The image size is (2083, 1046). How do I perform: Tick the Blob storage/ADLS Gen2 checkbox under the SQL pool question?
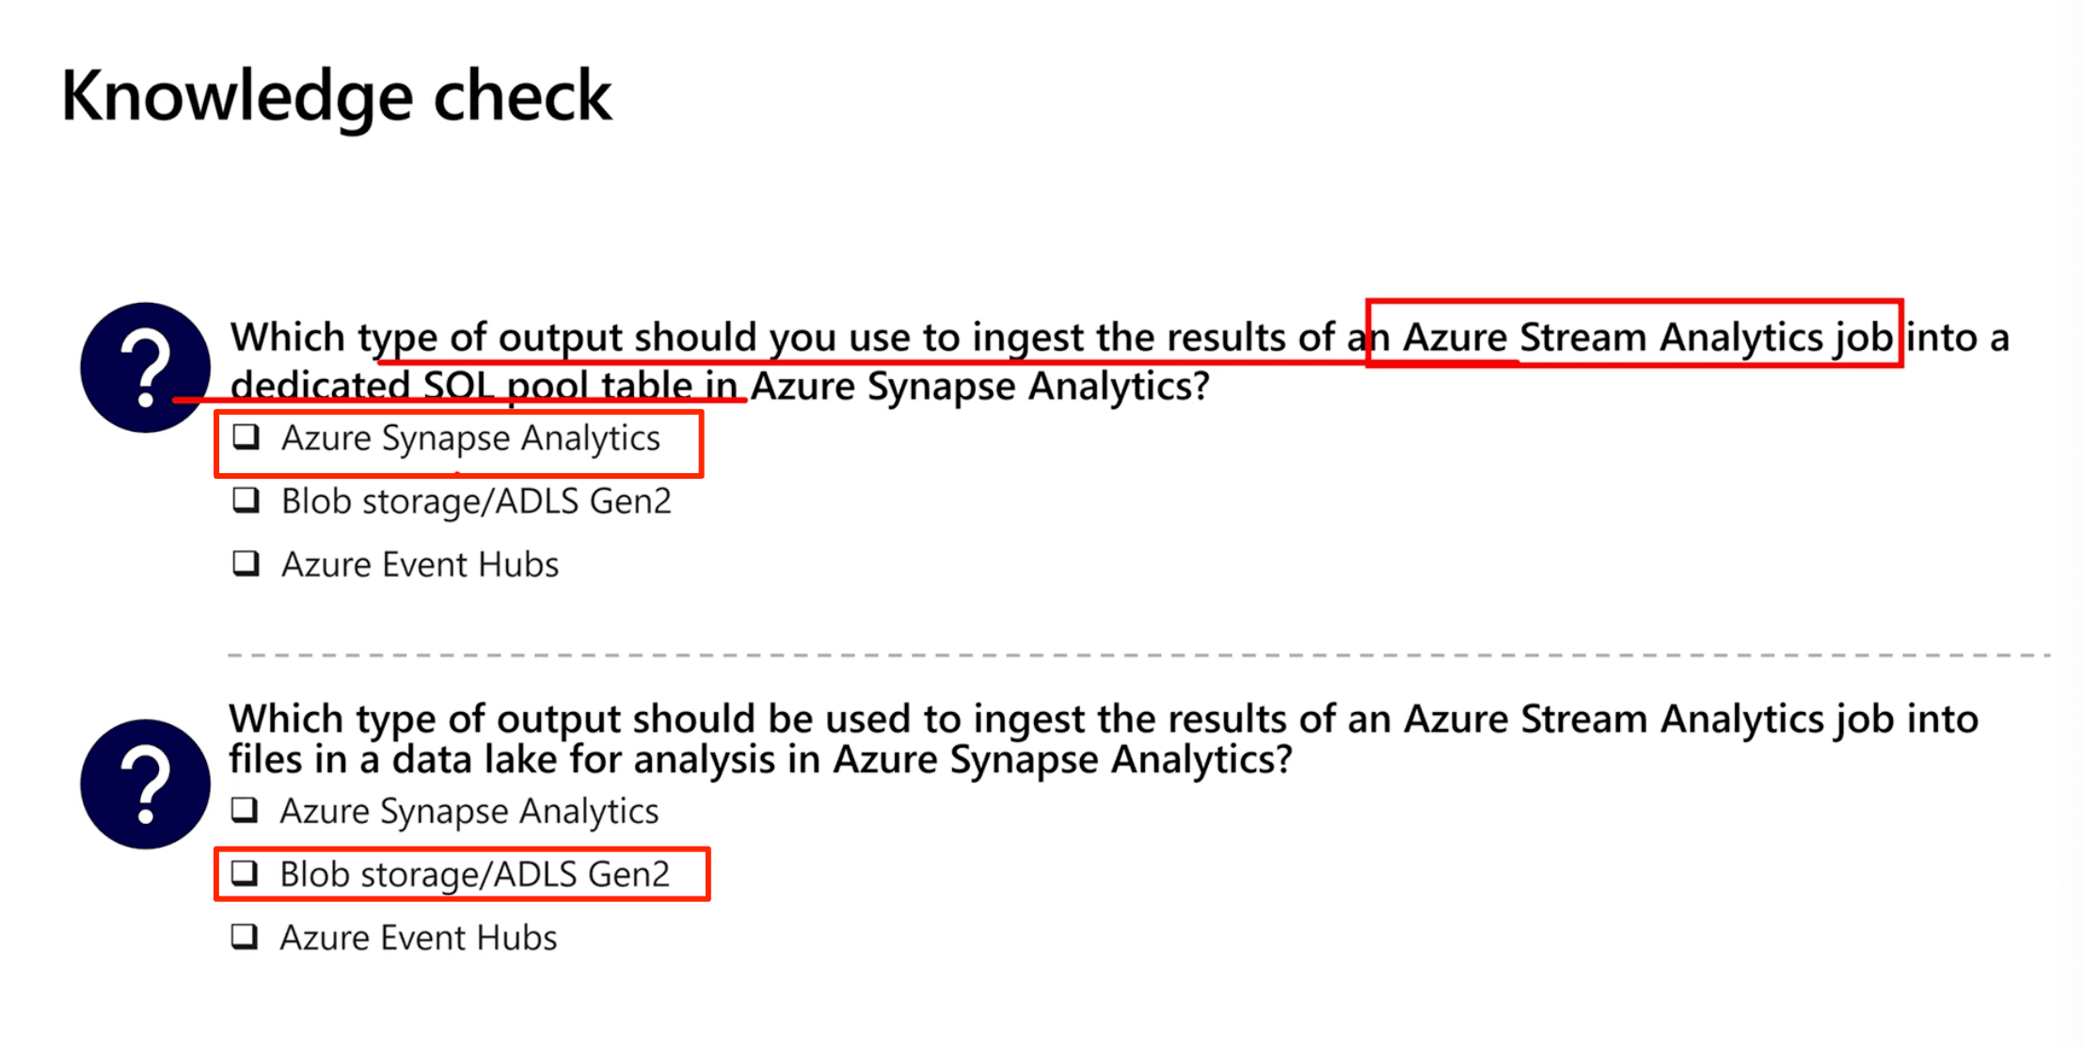pyautogui.click(x=246, y=500)
